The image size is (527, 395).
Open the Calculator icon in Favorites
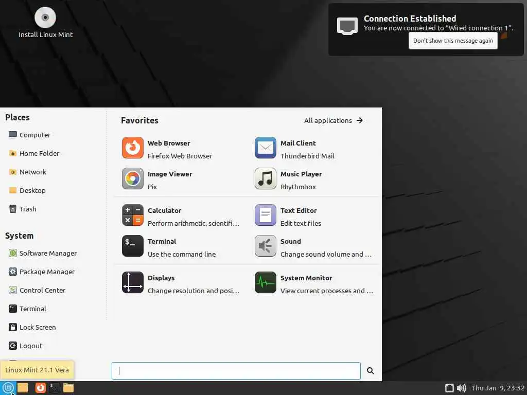[132, 215]
